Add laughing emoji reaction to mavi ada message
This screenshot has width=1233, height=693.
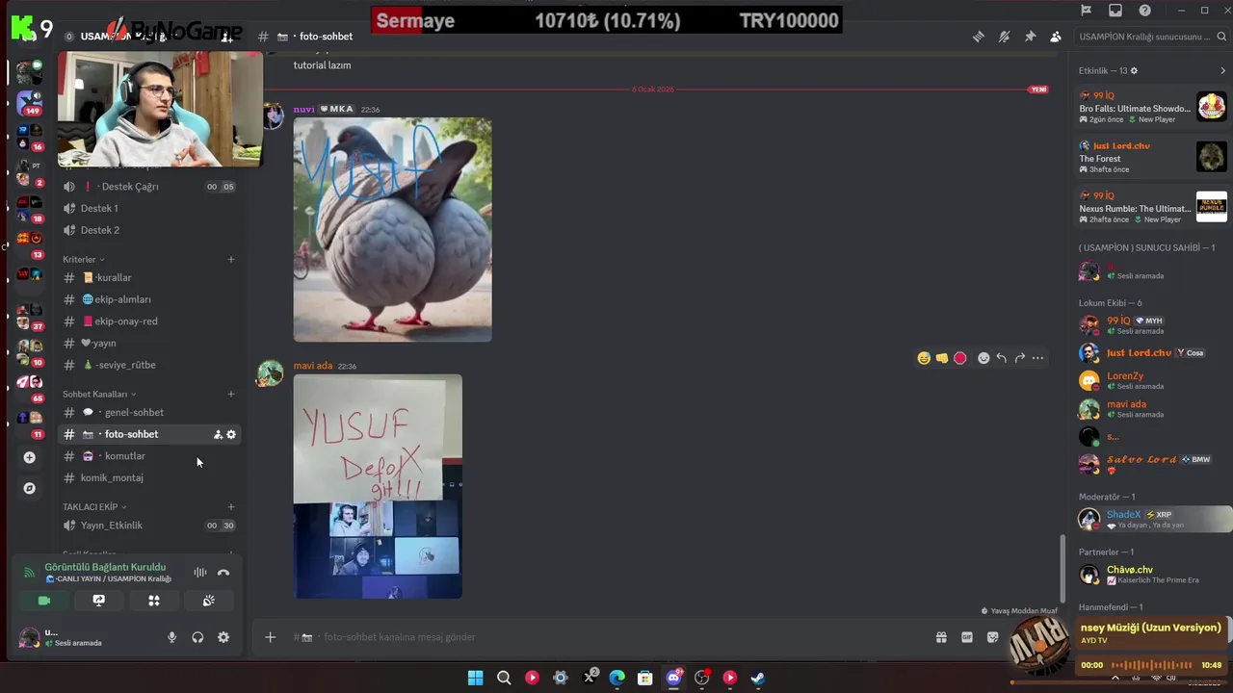[924, 358]
